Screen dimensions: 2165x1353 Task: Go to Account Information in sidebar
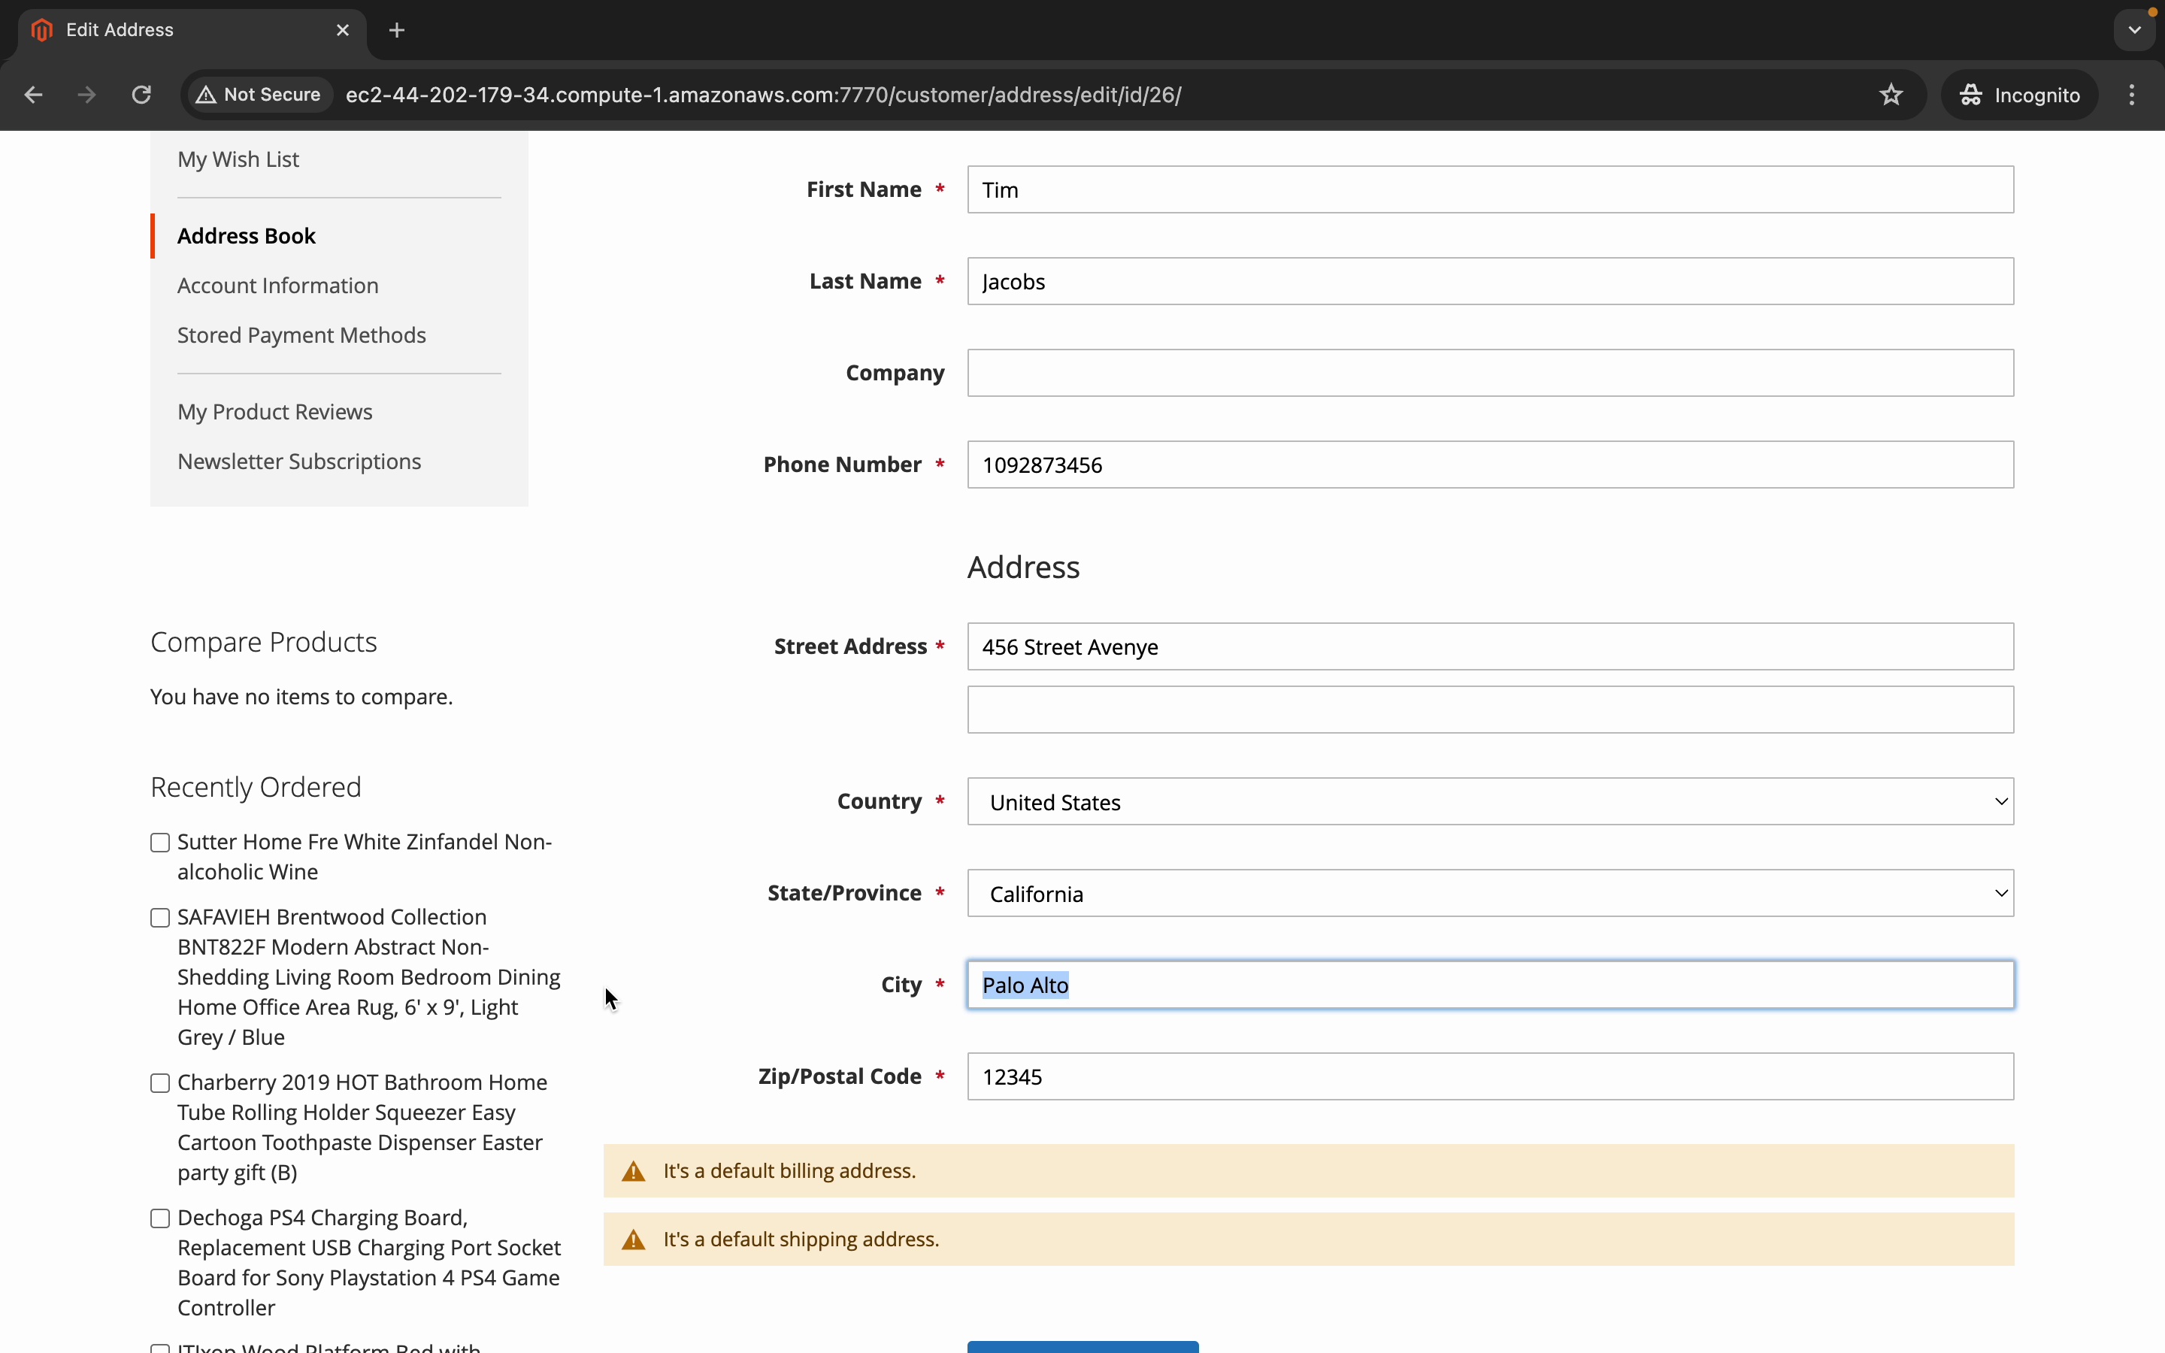[277, 286]
